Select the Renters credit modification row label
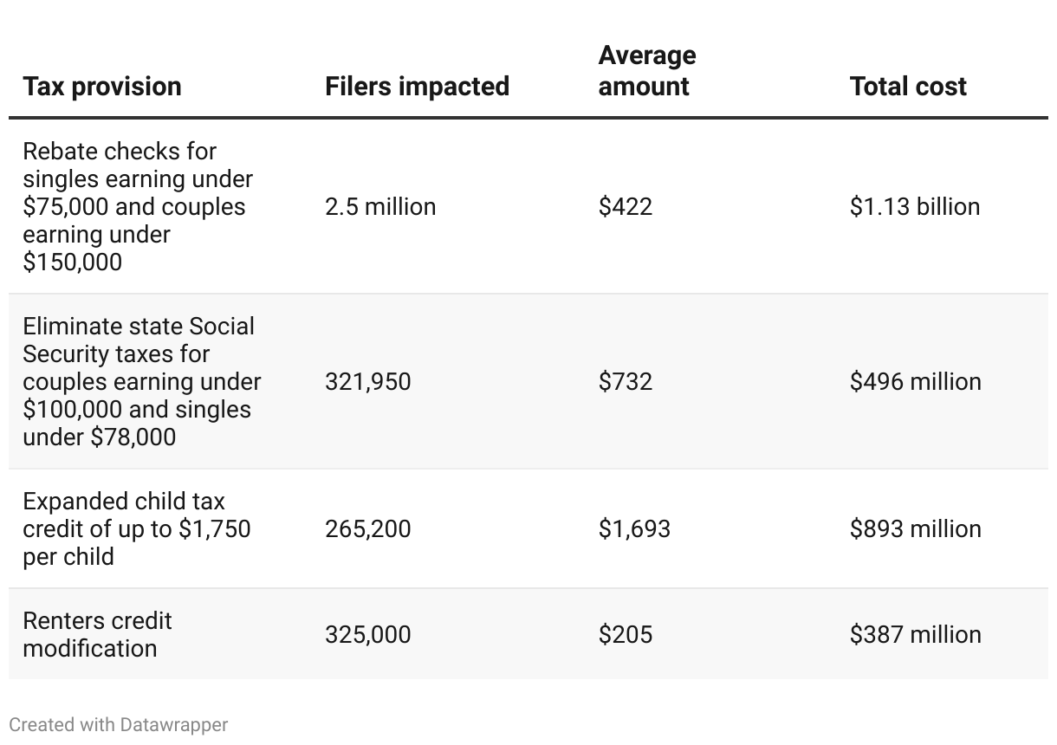This screenshot has width=1057, height=745. [97, 634]
